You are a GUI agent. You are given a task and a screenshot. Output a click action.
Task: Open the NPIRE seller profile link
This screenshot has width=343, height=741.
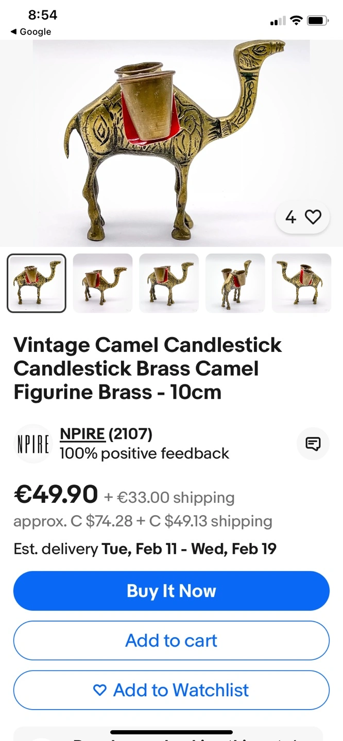(82, 434)
